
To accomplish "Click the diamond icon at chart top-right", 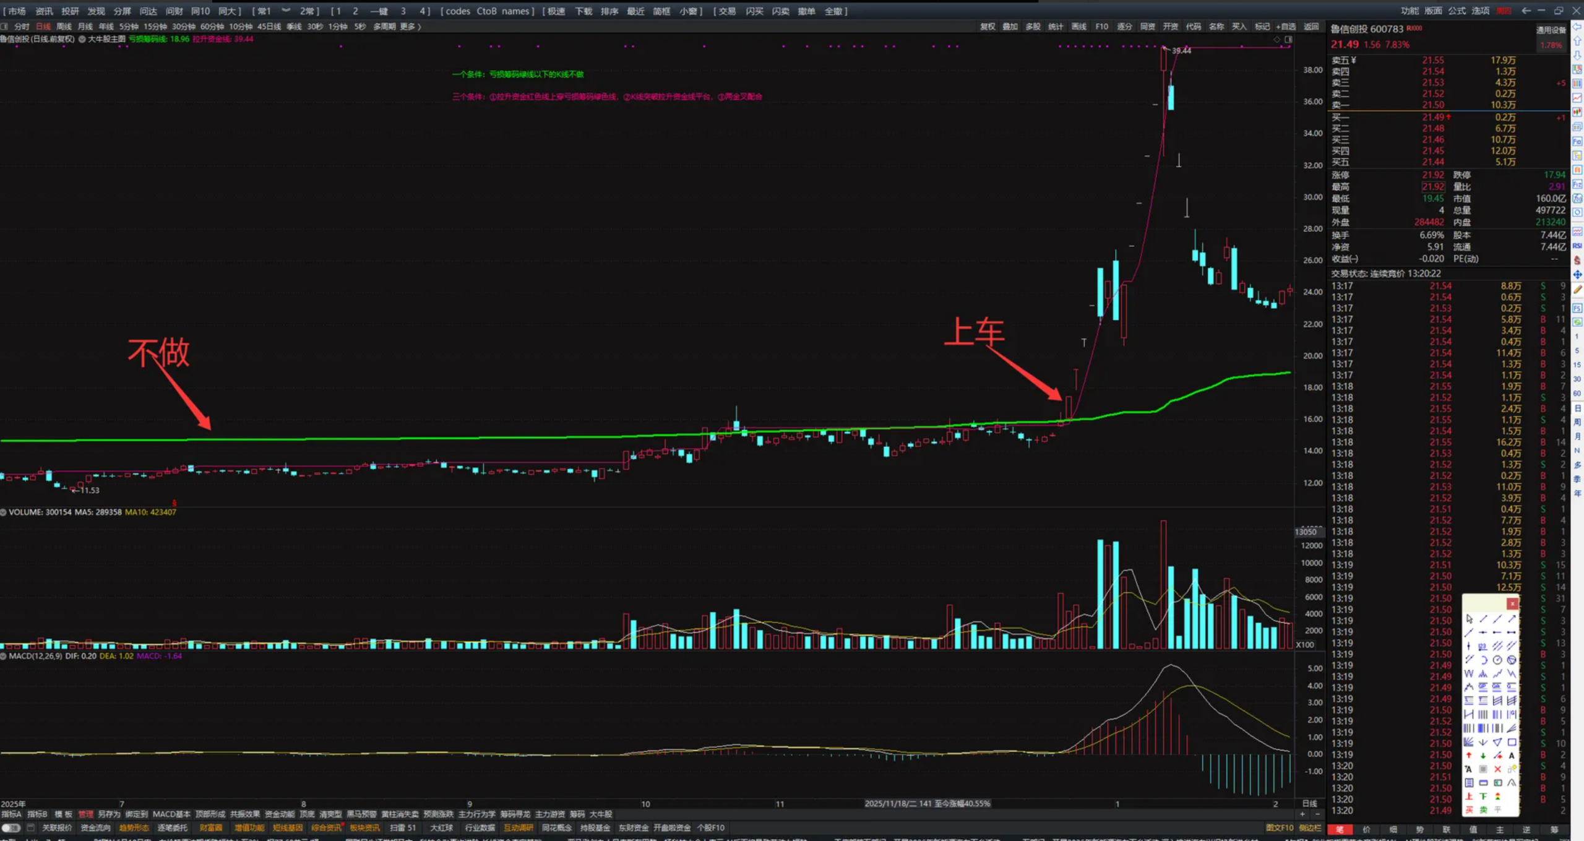I will pyautogui.click(x=1276, y=39).
